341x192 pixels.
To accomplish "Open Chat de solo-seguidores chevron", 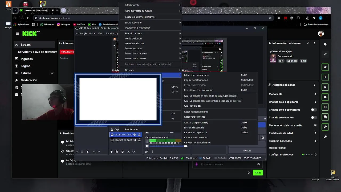I will coord(315,102).
